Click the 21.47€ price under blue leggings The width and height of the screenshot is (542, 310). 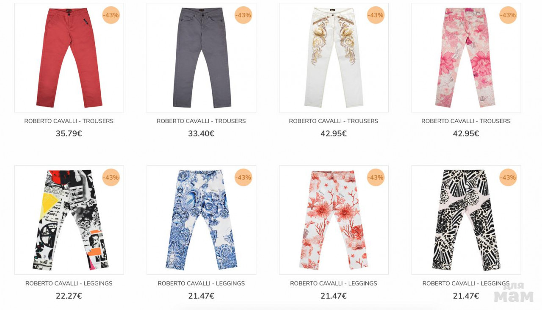point(201,296)
